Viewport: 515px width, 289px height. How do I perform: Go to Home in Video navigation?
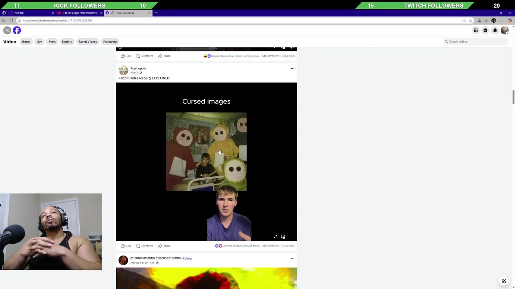click(26, 41)
